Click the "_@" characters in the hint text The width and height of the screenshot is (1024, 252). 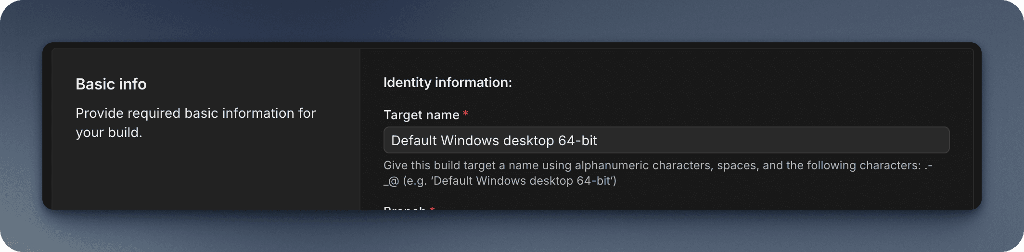pos(391,181)
